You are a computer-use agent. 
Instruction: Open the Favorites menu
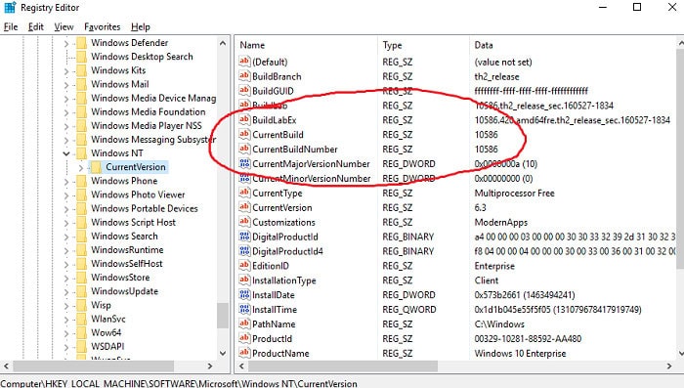(102, 27)
